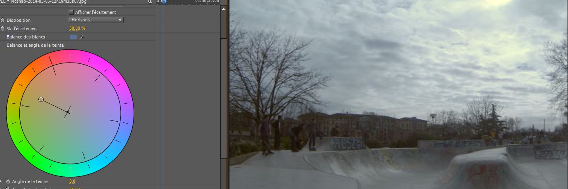568x189 pixels.
Task: Click the outer hue ring of wheel
Action: click(70, 56)
